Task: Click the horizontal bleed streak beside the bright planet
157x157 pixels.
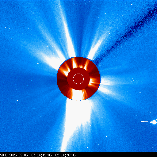Action: tap(147, 122)
